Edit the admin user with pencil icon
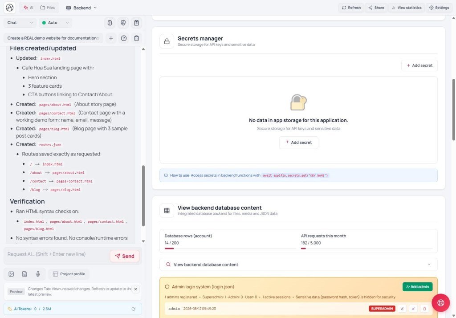Screen dimensions: 456x318 pos(402,309)
